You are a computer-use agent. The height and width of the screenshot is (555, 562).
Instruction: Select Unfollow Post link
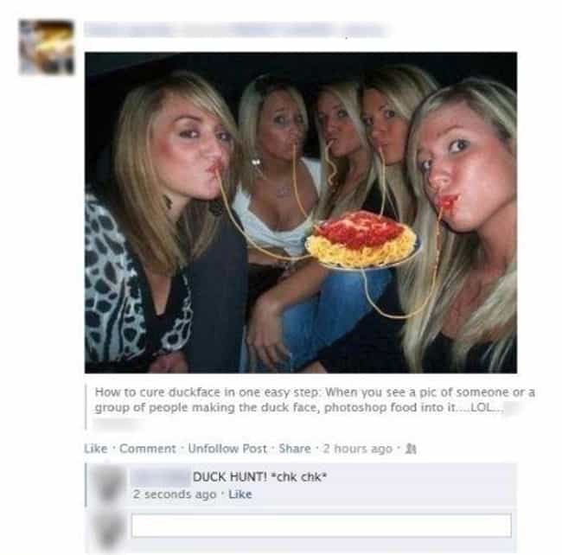tap(227, 449)
